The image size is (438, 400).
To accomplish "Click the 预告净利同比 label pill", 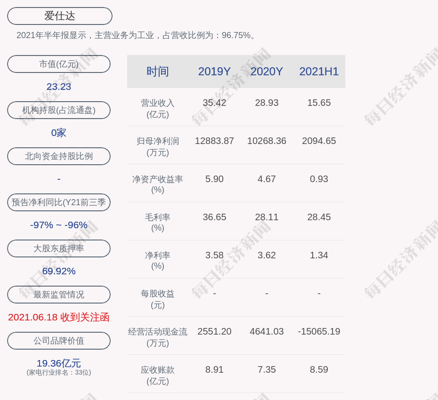I will pyautogui.click(x=59, y=202).
